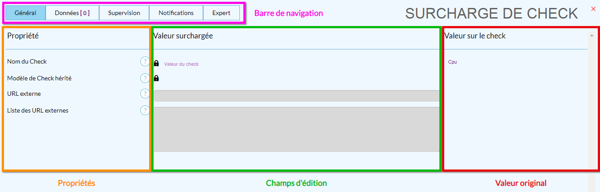
Task: View help for Liste des URL externes
Action: [145, 110]
